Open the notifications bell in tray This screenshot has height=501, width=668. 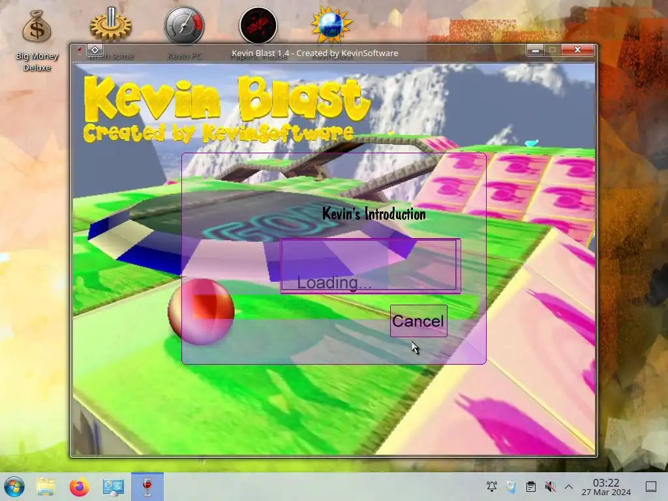click(x=492, y=486)
